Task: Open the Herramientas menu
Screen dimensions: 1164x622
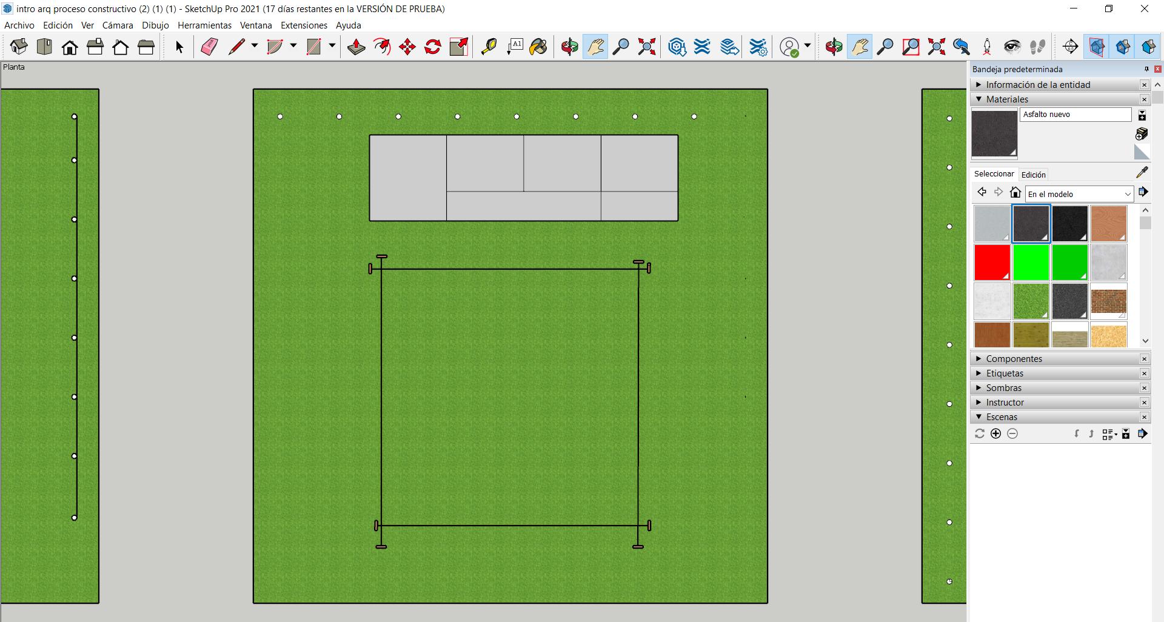Action: [x=204, y=25]
